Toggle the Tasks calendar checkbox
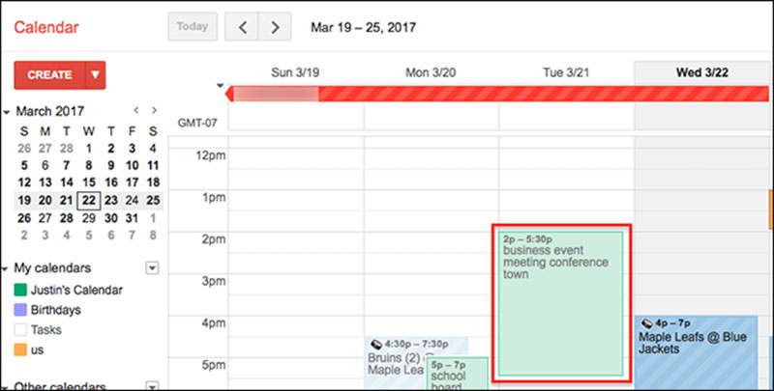Screen dimensions: 774x391 pyautogui.click(x=20, y=330)
